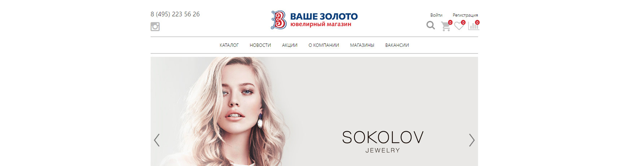Open the shopping cart icon
This screenshot has height=166, width=623.
click(446, 26)
